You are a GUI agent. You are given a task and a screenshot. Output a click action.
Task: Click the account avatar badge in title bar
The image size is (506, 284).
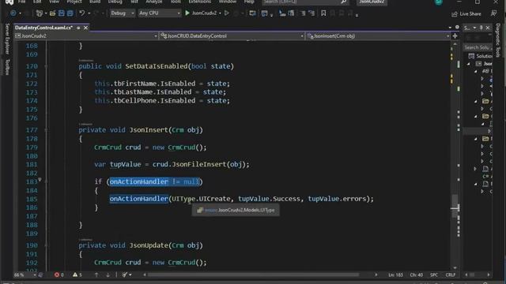tap(439, 2)
